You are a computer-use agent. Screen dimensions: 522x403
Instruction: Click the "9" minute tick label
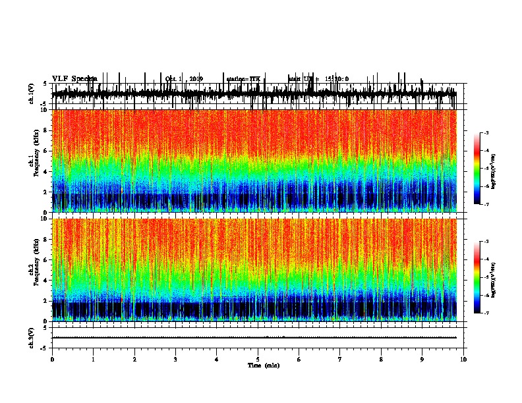tap(422, 360)
